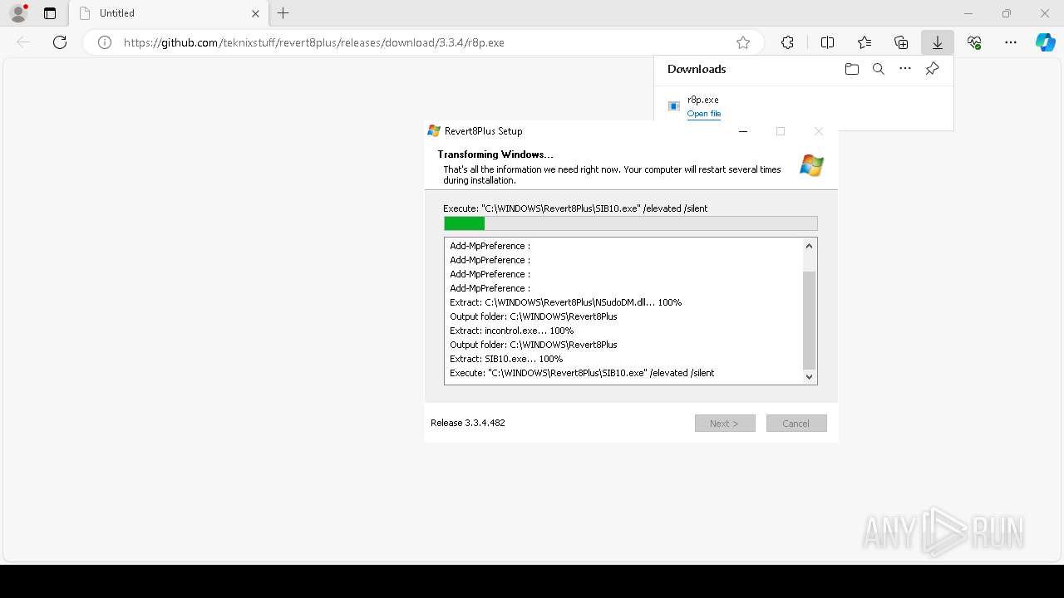Open the Favorites list icon
Viewport: 1064px width, 598px height.
864,42
